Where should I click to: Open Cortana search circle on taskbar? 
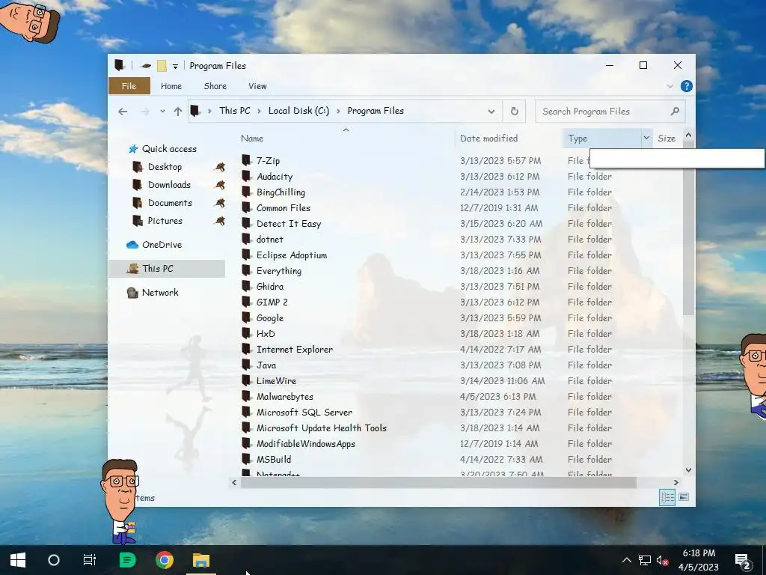(x=54, y=560)
